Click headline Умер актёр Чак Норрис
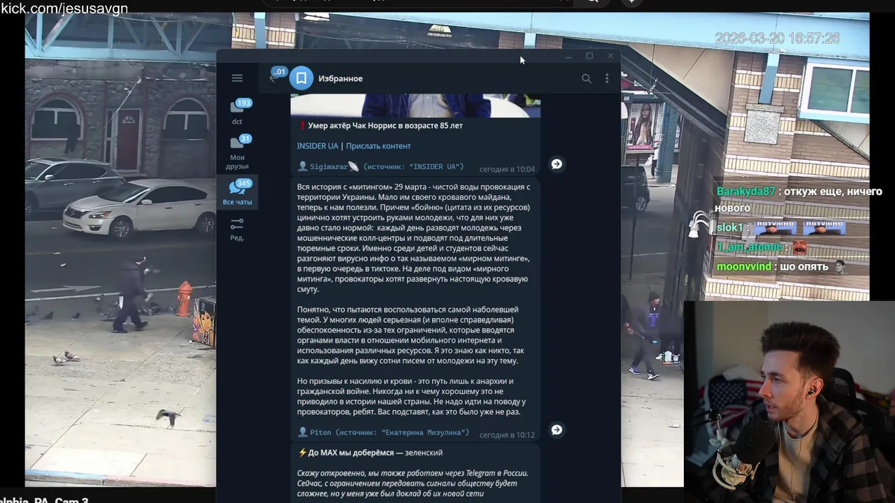Viewport: 895px width, 503px height. (x=385, y=126)
